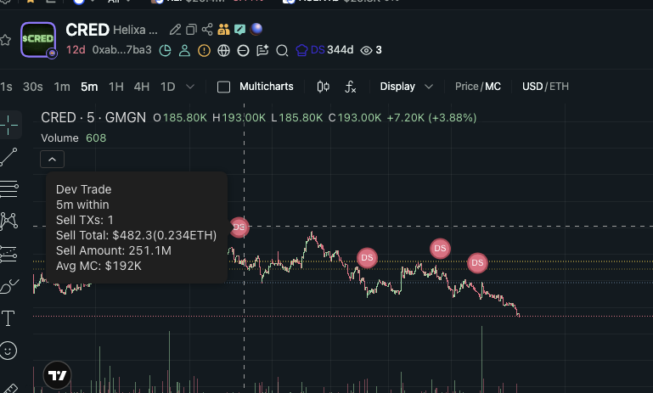Set chart currency to USD
This screenshot has width=653, height=393.
point(532,87)
